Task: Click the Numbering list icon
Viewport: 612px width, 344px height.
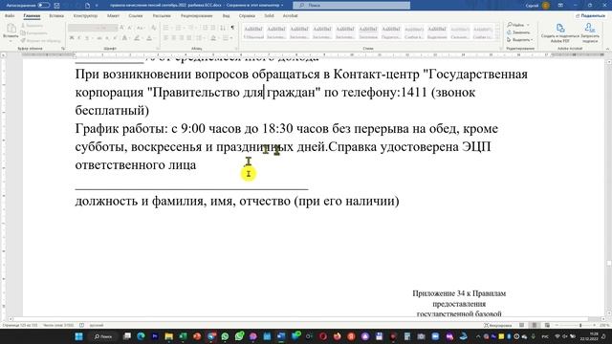Action: [179, 28]
